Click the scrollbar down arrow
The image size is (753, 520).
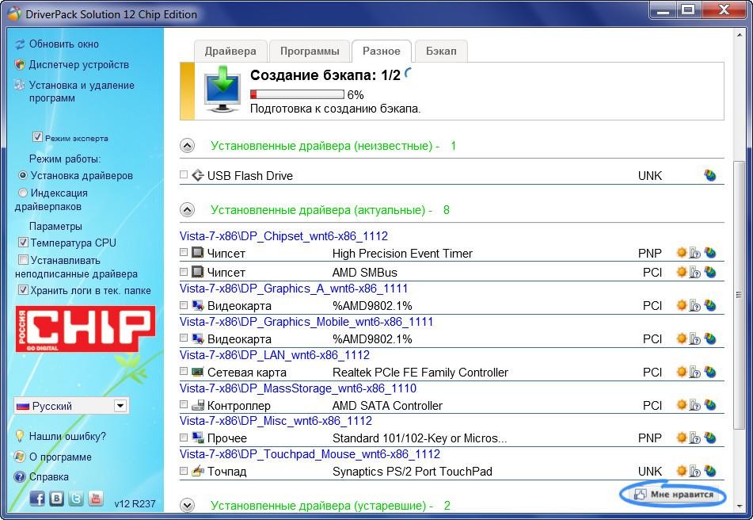click(x=739, y=506)
